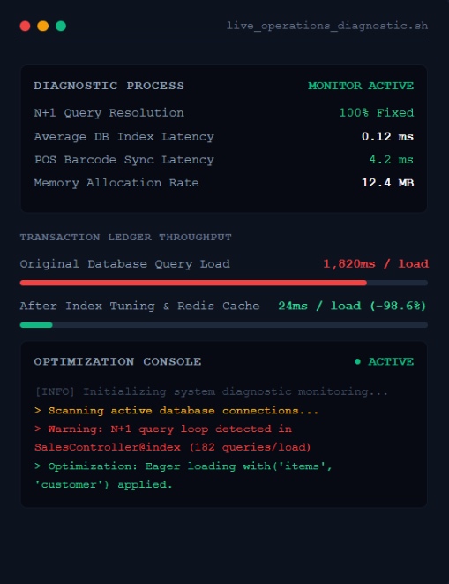Click the Scanning active database connections line
This screenshot has width=449, height=584.
(x=176, y=411)
